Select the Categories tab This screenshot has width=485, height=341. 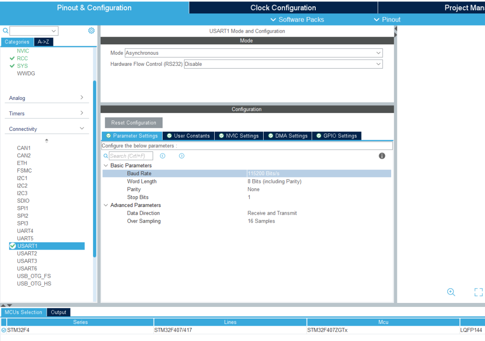tap(17, 42)
